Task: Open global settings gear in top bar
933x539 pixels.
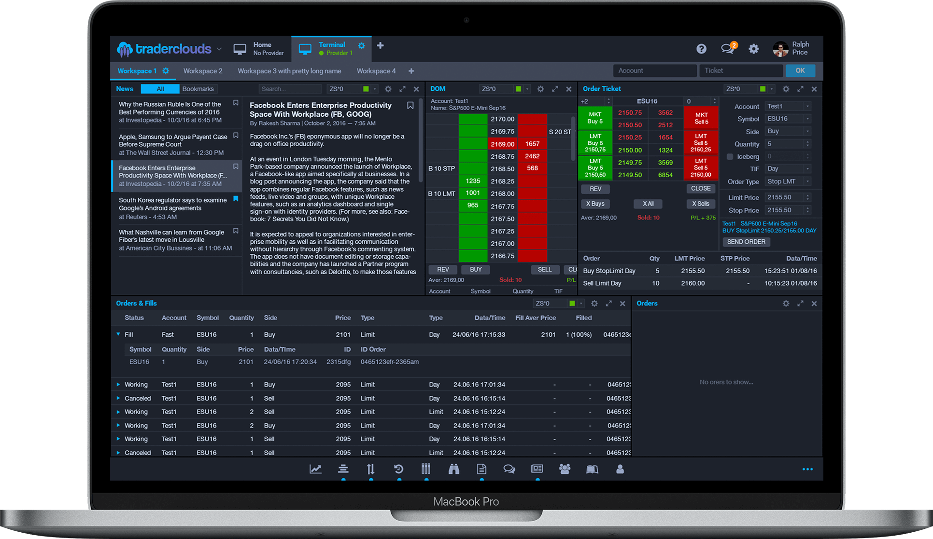Action: tap(753, 49)
